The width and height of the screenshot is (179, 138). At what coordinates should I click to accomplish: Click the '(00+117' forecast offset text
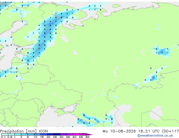click(x=170, y=131)
